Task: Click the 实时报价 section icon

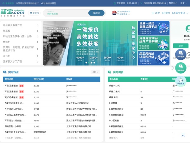Action: click(x=5, y=72)
